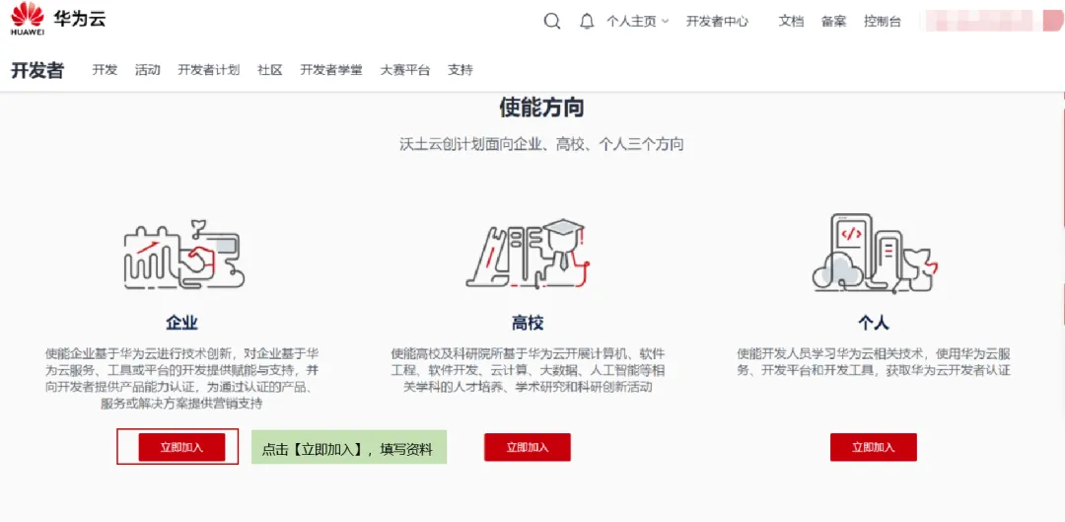Open the 社区 menu
Screen dimensions: 1065x522
tap(269, 70)
